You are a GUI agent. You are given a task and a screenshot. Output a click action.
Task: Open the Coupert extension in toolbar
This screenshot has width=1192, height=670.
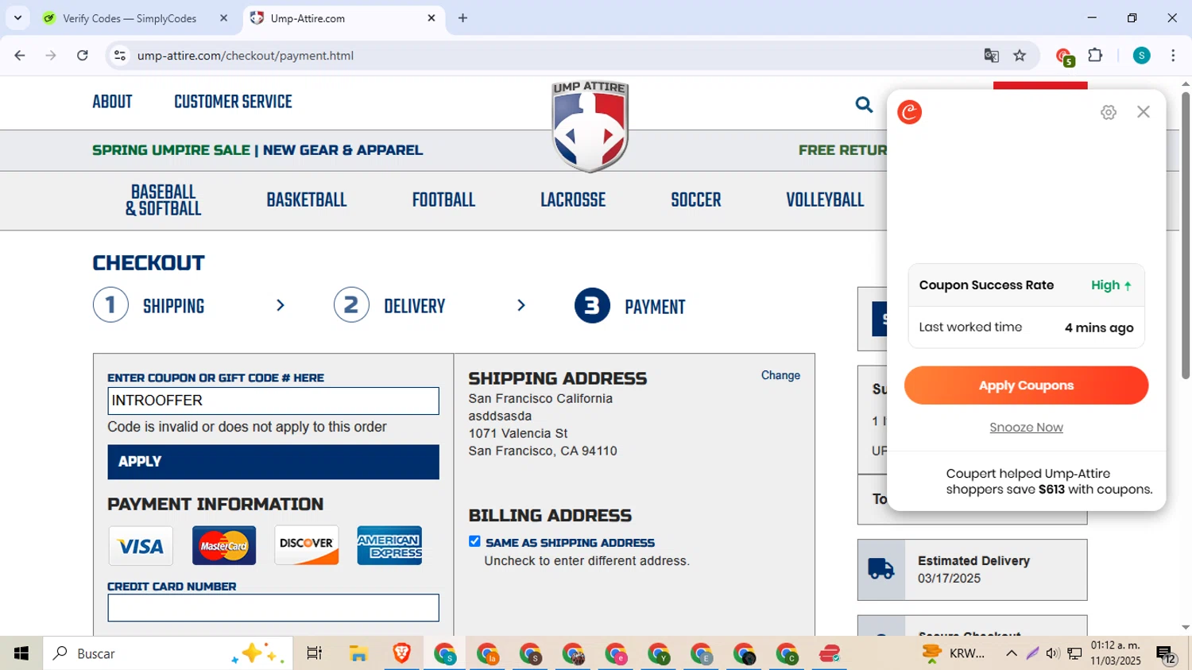point(1064,56)
